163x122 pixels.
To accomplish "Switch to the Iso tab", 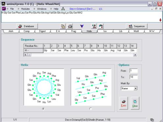I will coord(105,31).
